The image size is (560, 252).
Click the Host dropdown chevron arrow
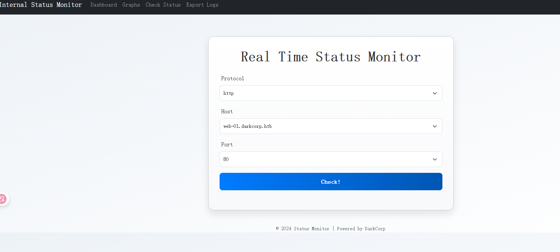pyautogui.click(x=434, y=126)
